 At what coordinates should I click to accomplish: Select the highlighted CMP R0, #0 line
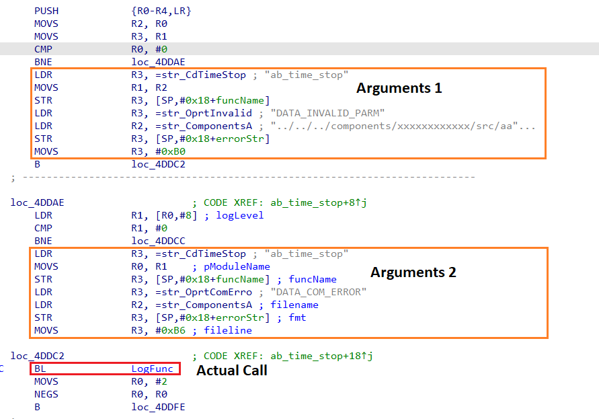300,49
